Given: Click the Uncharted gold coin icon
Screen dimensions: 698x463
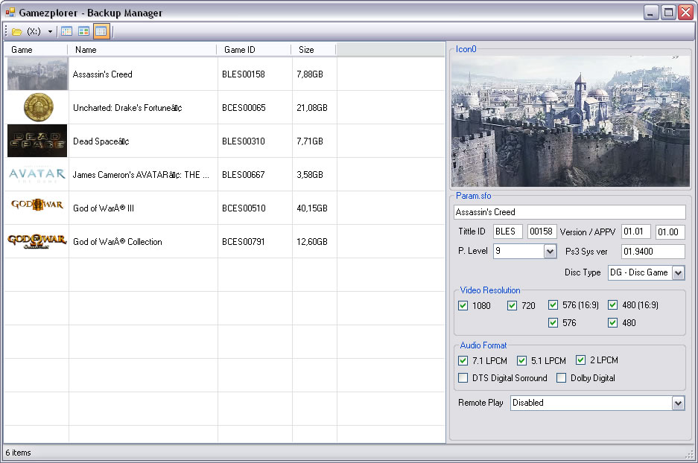Looking at the screenshot, I should tap(38, 107).
